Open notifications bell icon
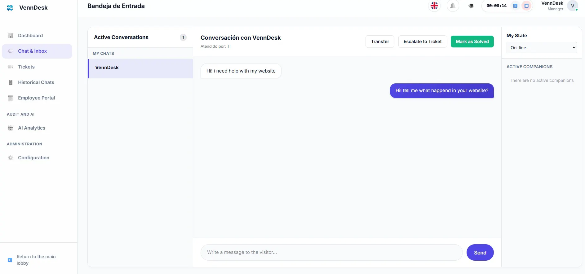Screen dimensions: 585x274 pyautogui.click(x=453, y=6)
